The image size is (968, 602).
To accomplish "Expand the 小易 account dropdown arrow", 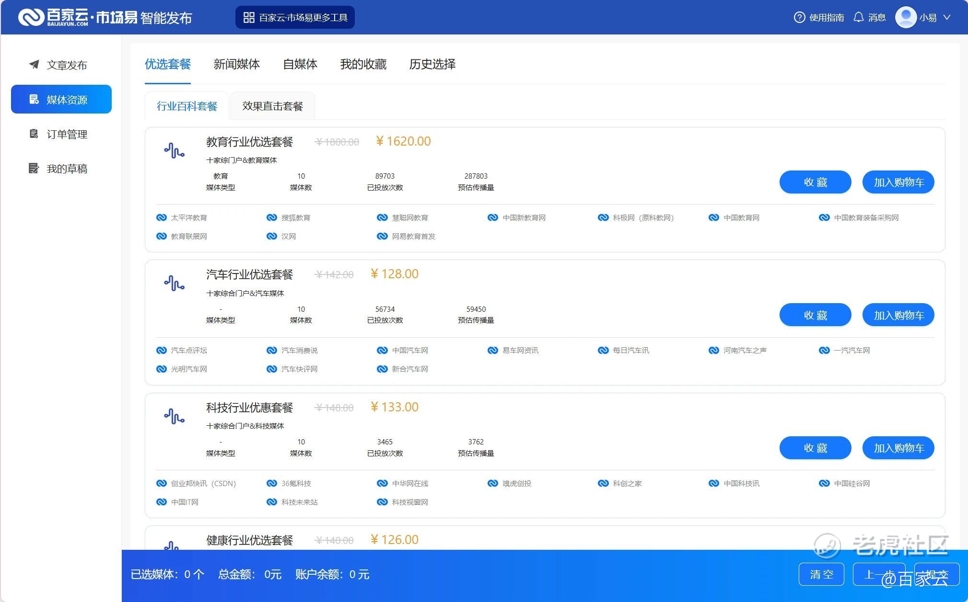I will [x=947, y=18].
